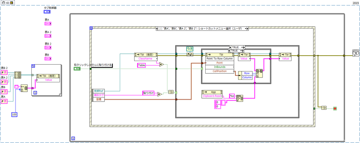
Task: Click the CellPosition output parameter
Action: point(220,71)
